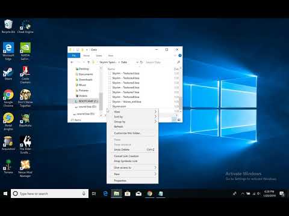This screenshot has height=216, width=289.
Task: Launch Edge from the taskbar
Action: pos(105,194)
